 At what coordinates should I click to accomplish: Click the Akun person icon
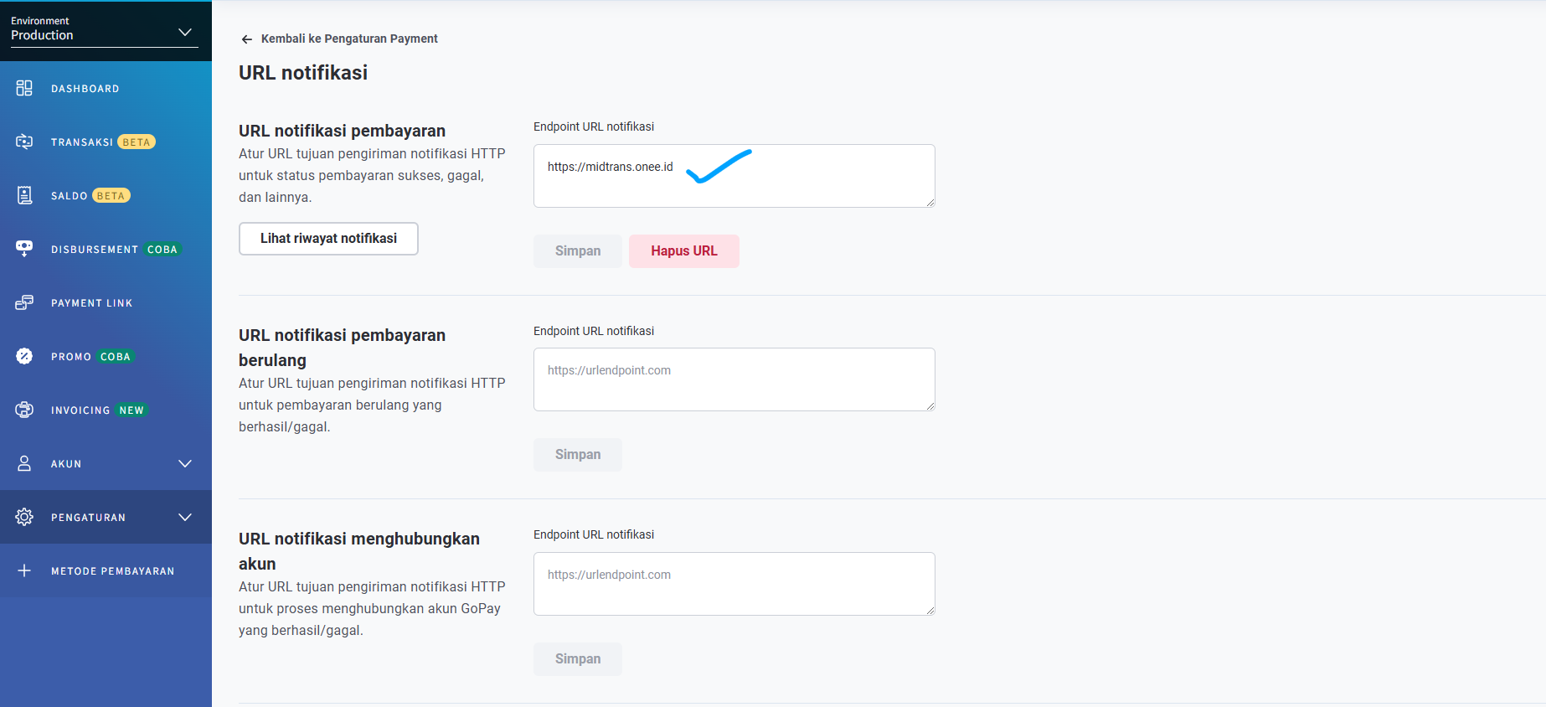coord(24,463)
